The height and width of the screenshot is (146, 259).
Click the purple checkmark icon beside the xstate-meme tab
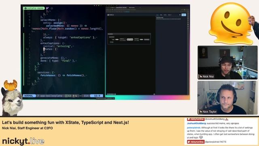point(48,8)
